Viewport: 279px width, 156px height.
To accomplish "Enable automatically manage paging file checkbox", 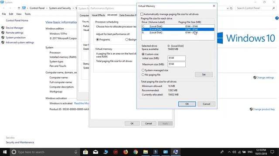I will point(142,14).
